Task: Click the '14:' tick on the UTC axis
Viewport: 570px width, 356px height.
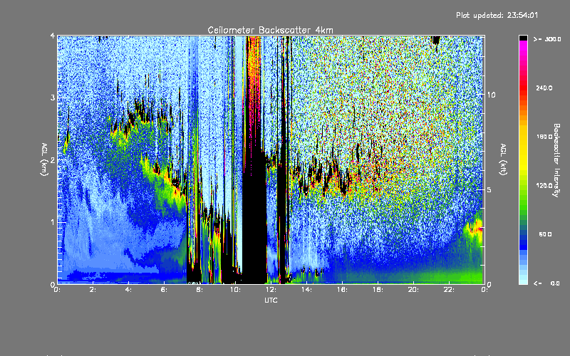Action: pos(306,290)
